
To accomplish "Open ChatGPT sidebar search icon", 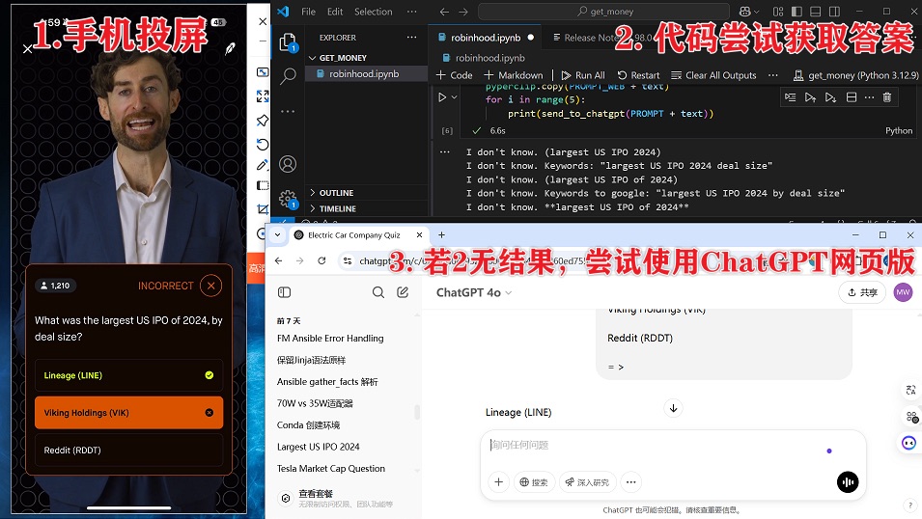I will (378, 292).
